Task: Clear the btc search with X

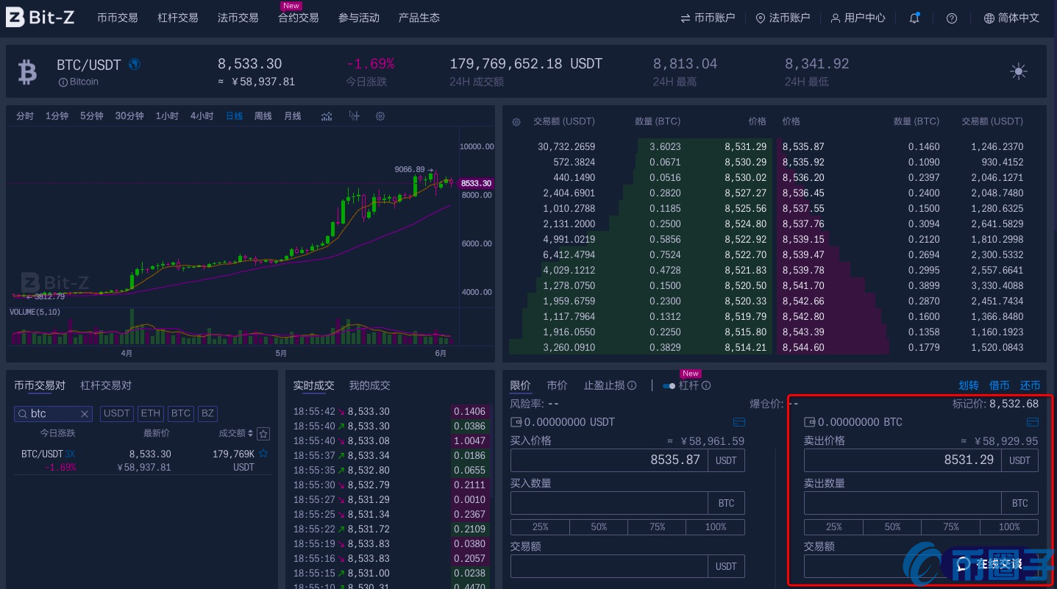Action: (x=85, y=414)
